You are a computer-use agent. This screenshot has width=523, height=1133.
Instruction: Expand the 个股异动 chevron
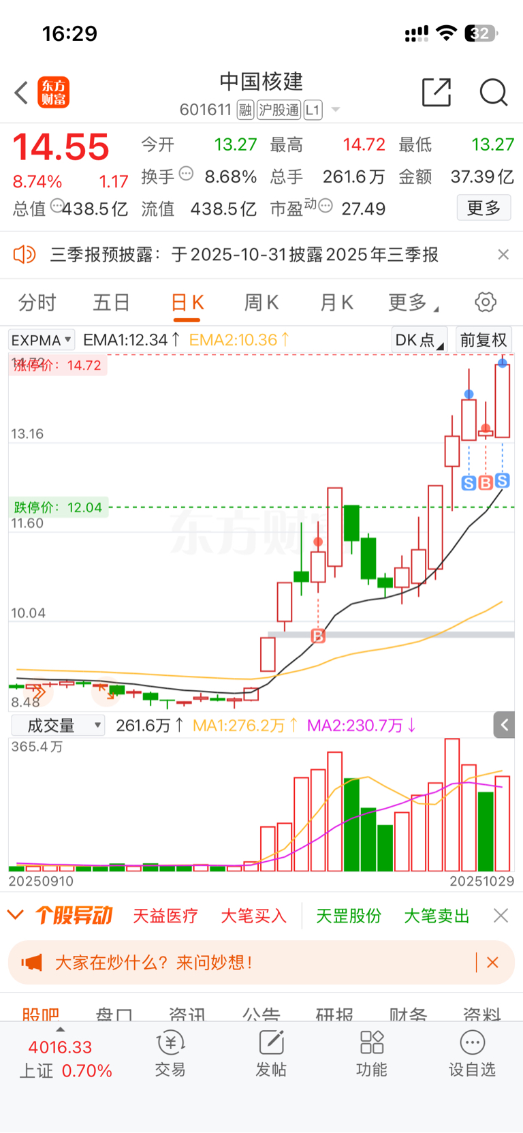[x=15, y=915]
